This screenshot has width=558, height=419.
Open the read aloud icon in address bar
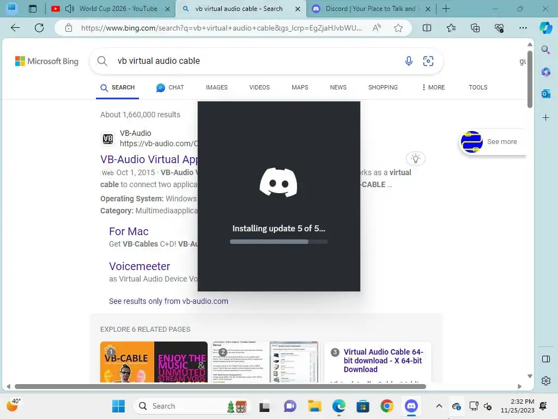point(377,28)
